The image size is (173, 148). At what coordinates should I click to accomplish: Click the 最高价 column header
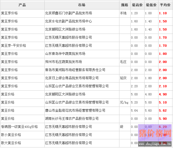137,5
